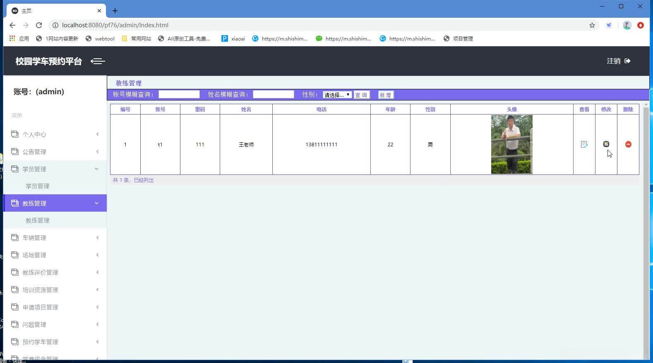Open the xiaoai bookmark
The image size is (653, 363).
coord(233,38)
